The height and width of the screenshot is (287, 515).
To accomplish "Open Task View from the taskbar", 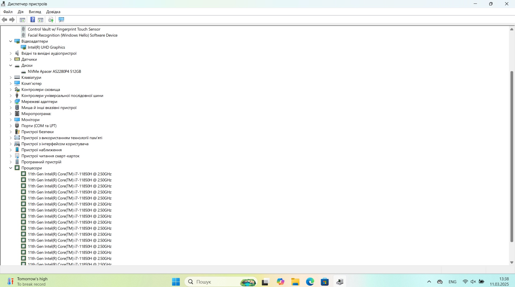I will coord(265,282).
